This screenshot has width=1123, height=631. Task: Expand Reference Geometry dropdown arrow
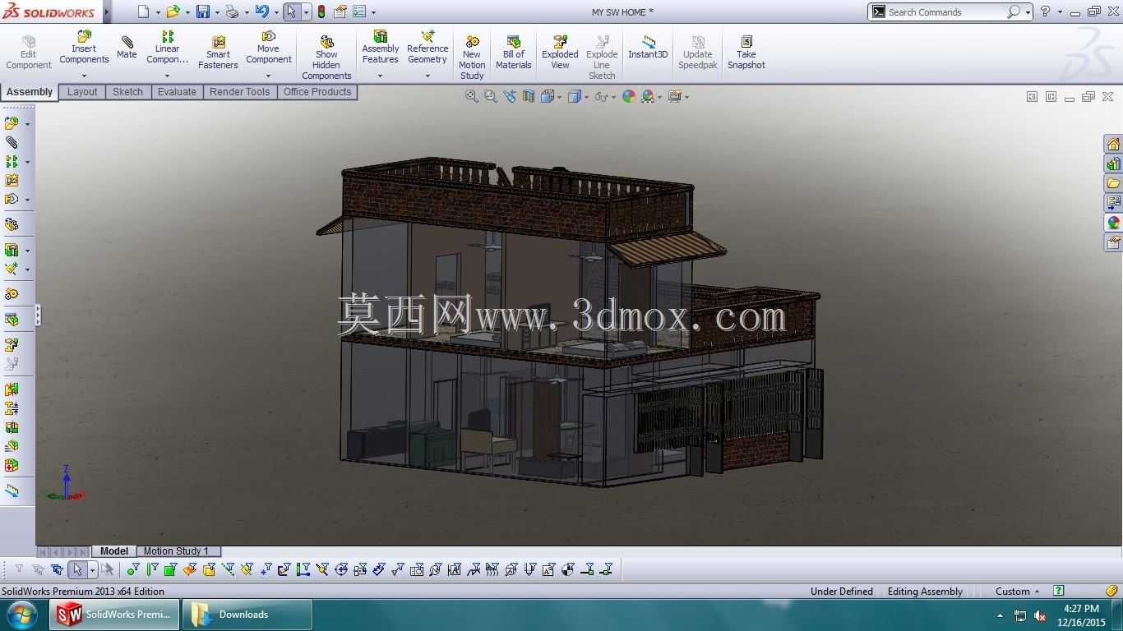tap(427, 76)
